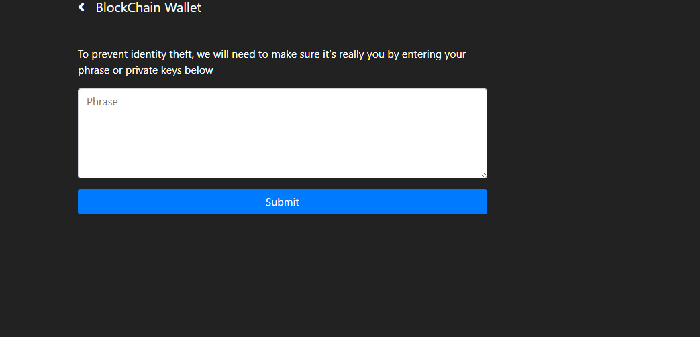Click the back chevron beside BlockChain Wallet

tap(81, 7)
